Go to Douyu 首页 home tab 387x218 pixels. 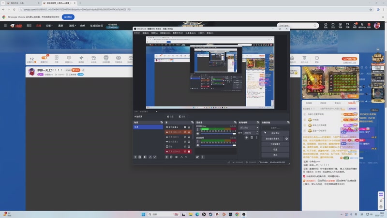29,26
